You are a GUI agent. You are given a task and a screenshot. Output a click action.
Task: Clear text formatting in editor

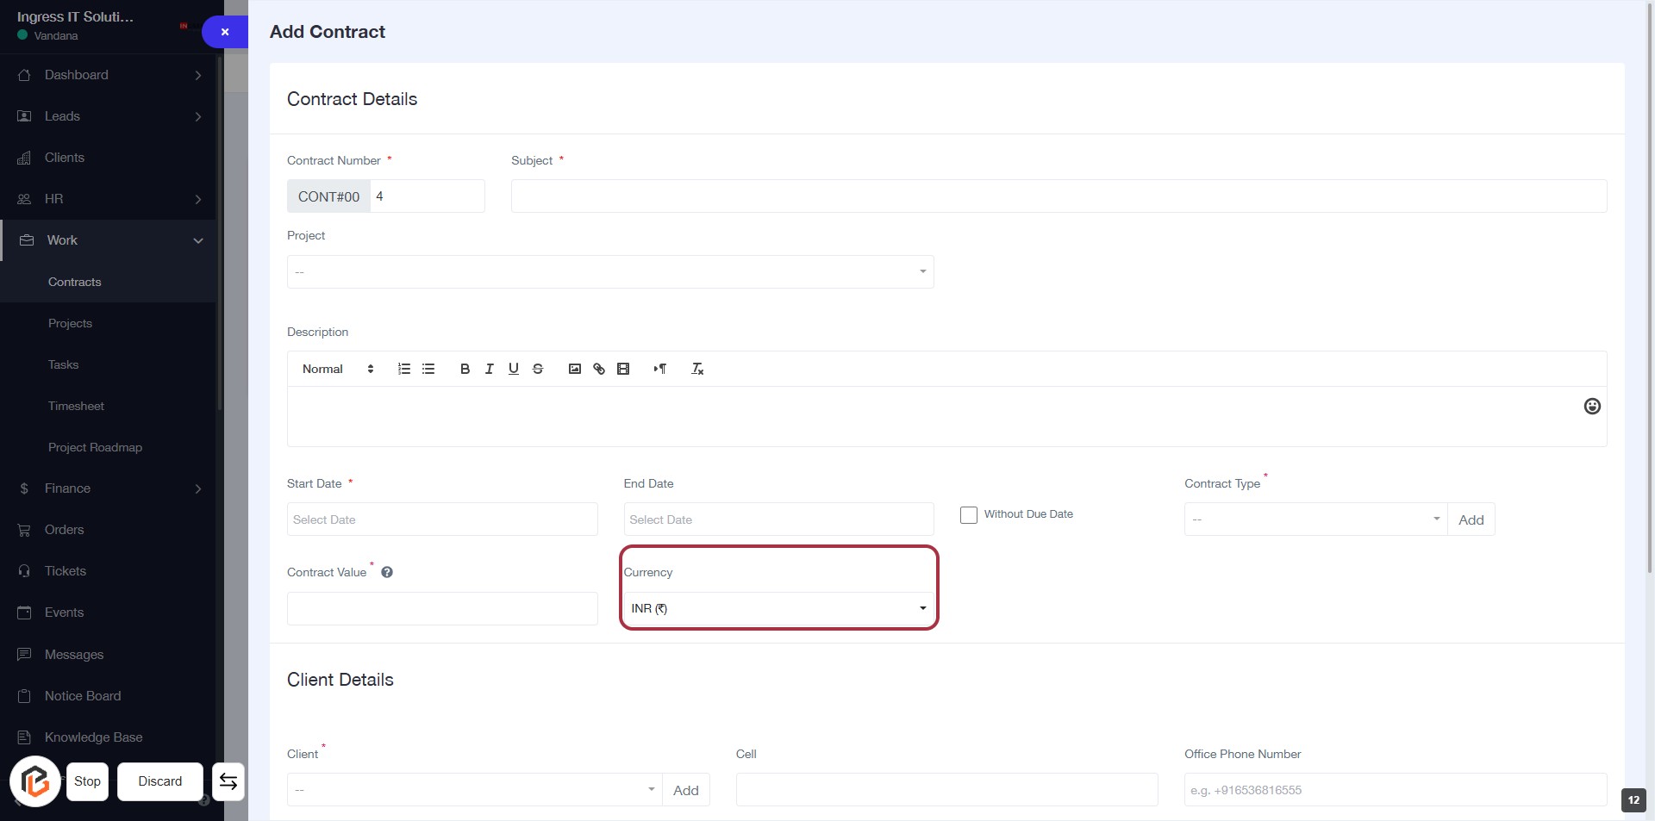(x=697, y=369)
